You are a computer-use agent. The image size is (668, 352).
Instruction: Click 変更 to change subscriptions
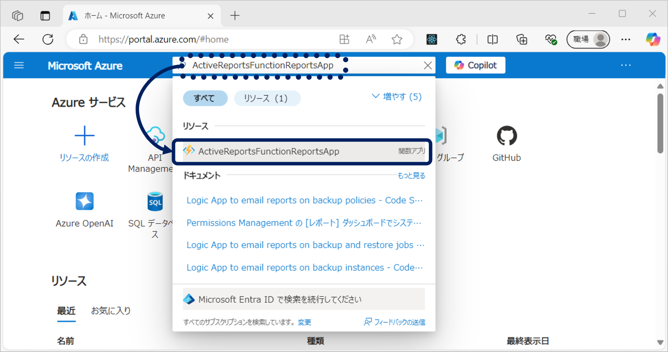click(304, 322)
